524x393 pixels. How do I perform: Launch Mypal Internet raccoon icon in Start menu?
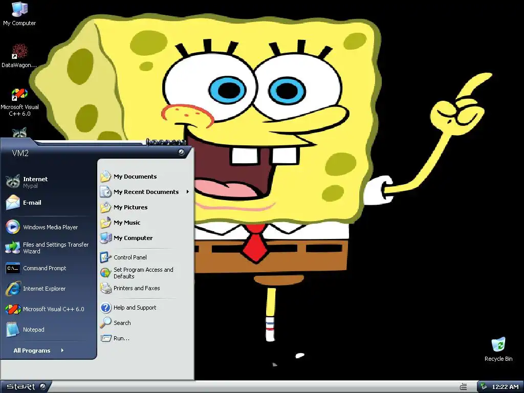tap(13, 182)
